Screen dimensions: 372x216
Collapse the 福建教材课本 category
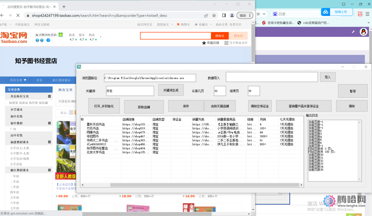coord(49,142)
